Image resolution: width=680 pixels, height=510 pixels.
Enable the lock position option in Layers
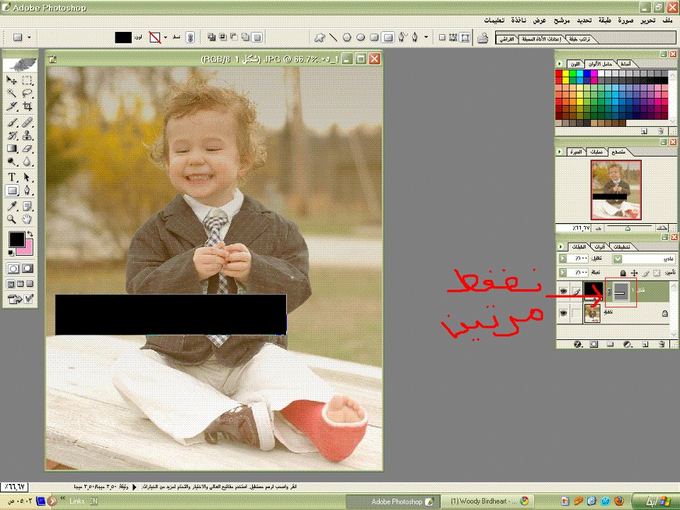pos(635,273)
